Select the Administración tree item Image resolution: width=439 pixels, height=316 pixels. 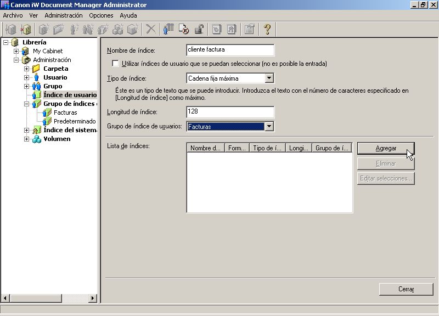pos(52,60)
